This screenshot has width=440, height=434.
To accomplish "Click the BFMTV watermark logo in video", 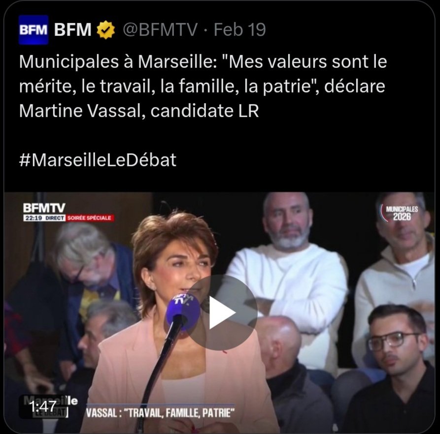I will point(44,208).
